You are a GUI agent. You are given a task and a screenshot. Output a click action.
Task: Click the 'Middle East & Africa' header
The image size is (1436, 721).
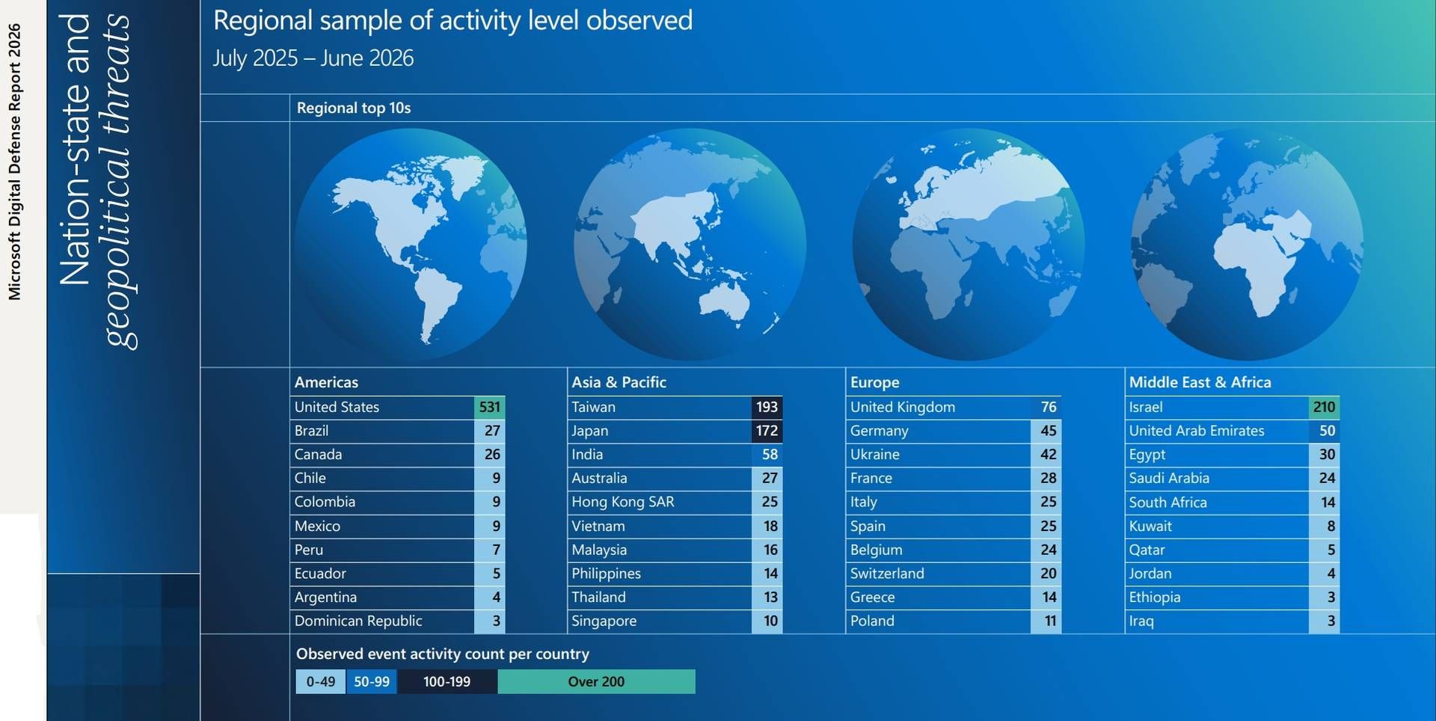[x=1200, y=382]
